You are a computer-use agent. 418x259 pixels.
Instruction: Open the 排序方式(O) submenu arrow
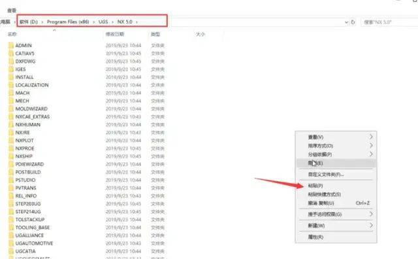371,145
